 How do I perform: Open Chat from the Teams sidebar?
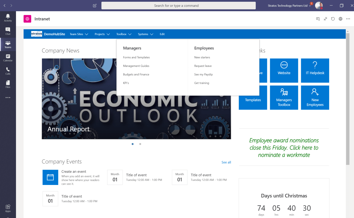(x=8, y=31)
